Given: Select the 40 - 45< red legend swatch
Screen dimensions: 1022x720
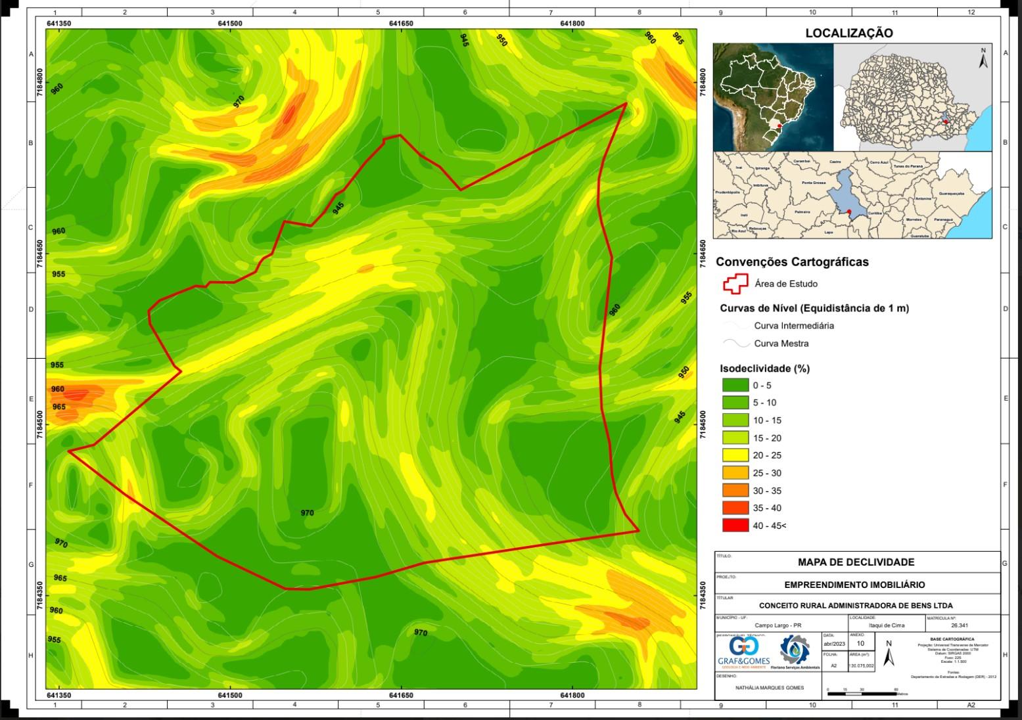Looking at the screenshot, I should 735,526.
